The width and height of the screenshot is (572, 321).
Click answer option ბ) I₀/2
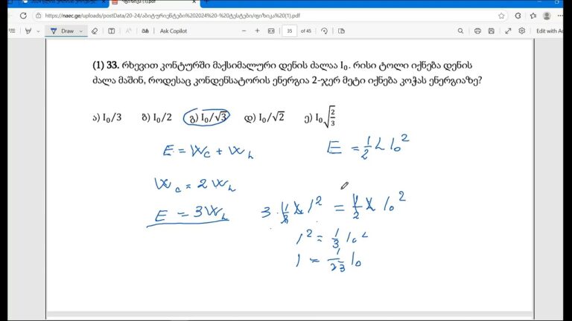[156, 117]
